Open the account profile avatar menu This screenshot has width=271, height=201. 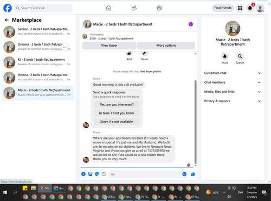click(x=260, y=8)
